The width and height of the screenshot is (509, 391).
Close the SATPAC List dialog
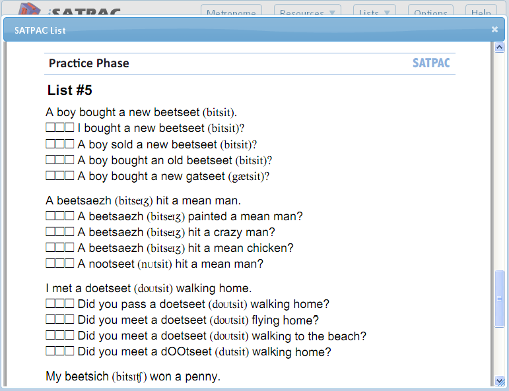click(494, 30)
